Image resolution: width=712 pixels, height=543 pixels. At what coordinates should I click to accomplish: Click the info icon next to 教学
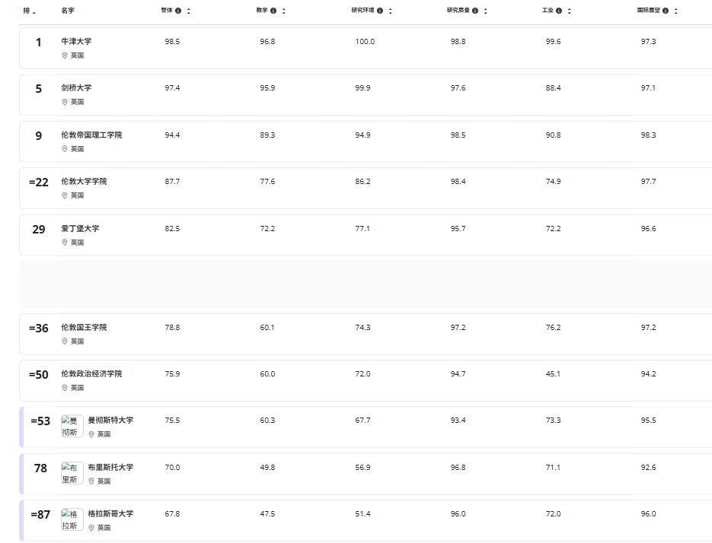click(x=273, y=11)
